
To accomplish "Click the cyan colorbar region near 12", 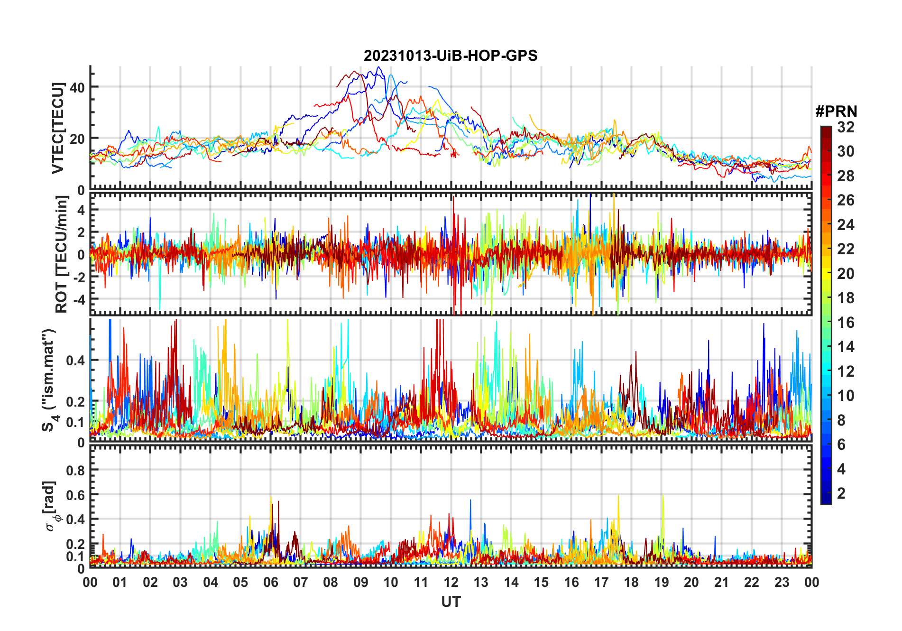I will coord(826,371).
